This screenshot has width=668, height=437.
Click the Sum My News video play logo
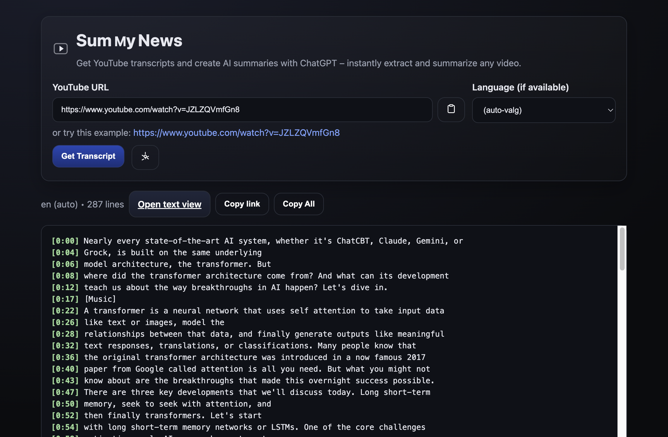click(x=61, y=48)
